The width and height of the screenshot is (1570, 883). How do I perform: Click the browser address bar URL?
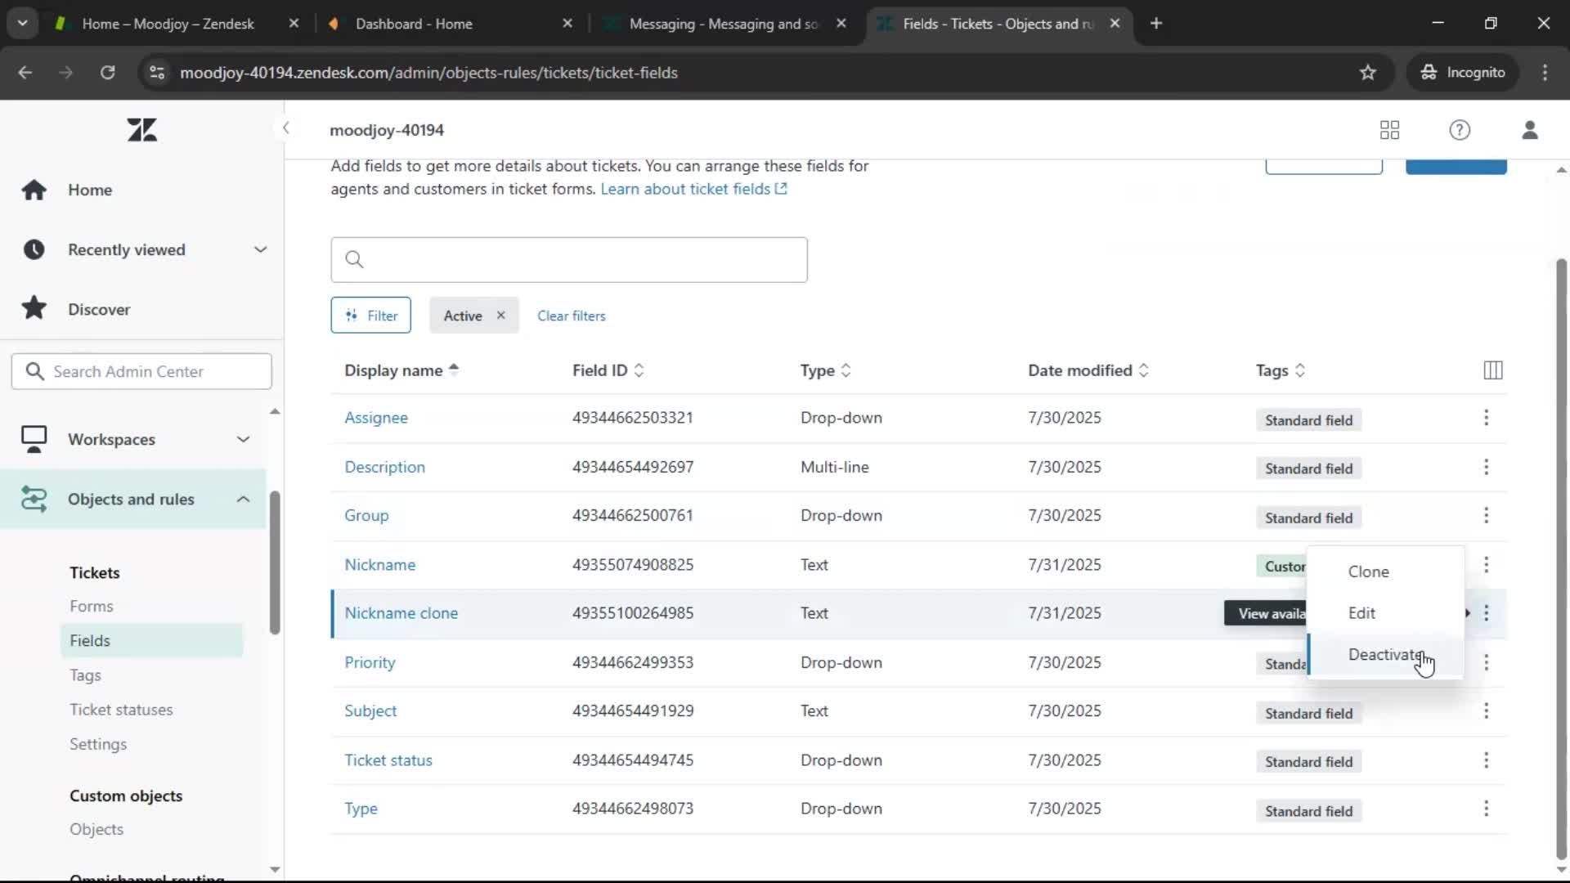pyautogui.click(x=428, y=73)
